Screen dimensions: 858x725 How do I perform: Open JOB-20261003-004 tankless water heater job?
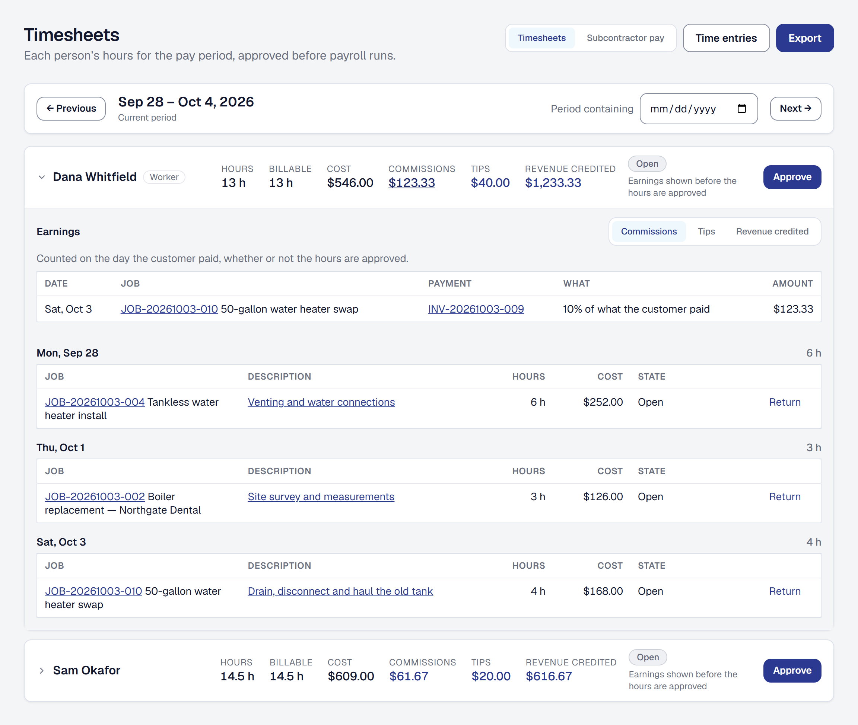pyautogui.click(x=95, y=402)
